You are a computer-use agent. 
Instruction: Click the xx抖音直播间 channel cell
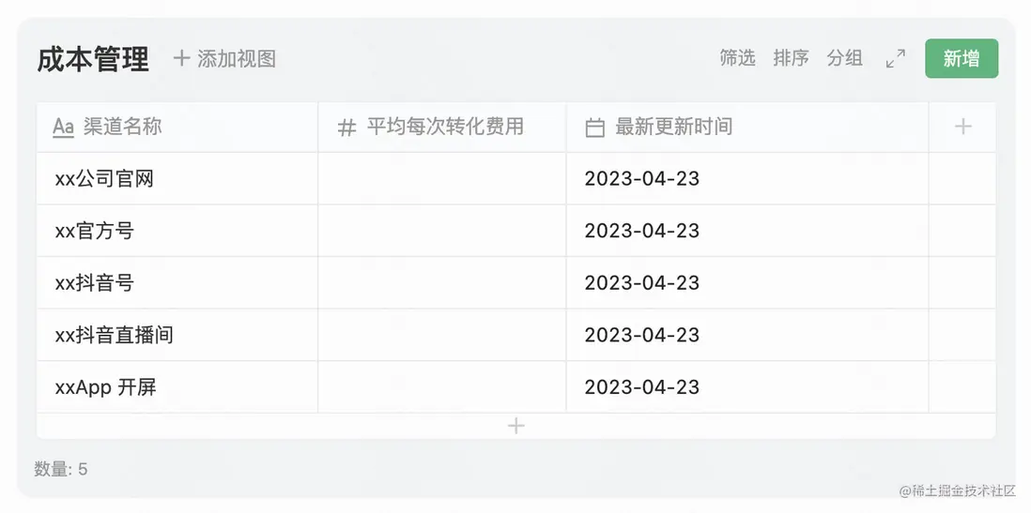(x=114, y=335)
